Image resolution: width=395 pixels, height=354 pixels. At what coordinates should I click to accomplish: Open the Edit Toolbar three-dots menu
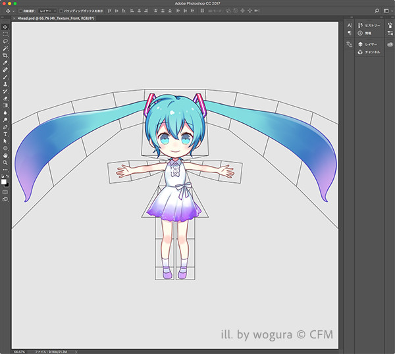[x=5, y=170]
